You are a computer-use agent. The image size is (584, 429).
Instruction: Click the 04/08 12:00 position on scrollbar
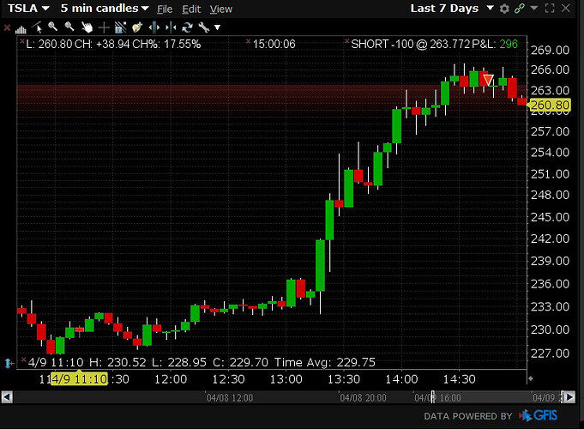tap(230, 398)
